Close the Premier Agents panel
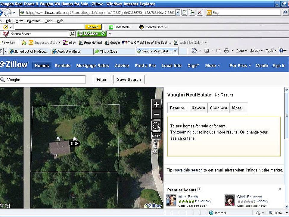 coord(280,189)
